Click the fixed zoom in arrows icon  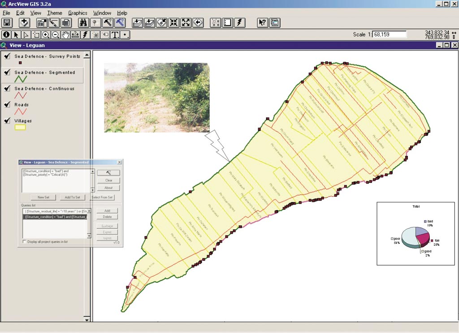174,22
